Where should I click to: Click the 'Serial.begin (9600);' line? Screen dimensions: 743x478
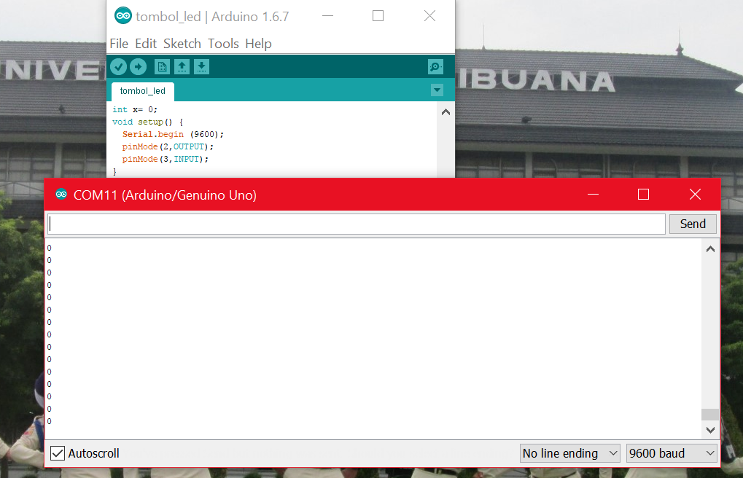click(173, 134)
